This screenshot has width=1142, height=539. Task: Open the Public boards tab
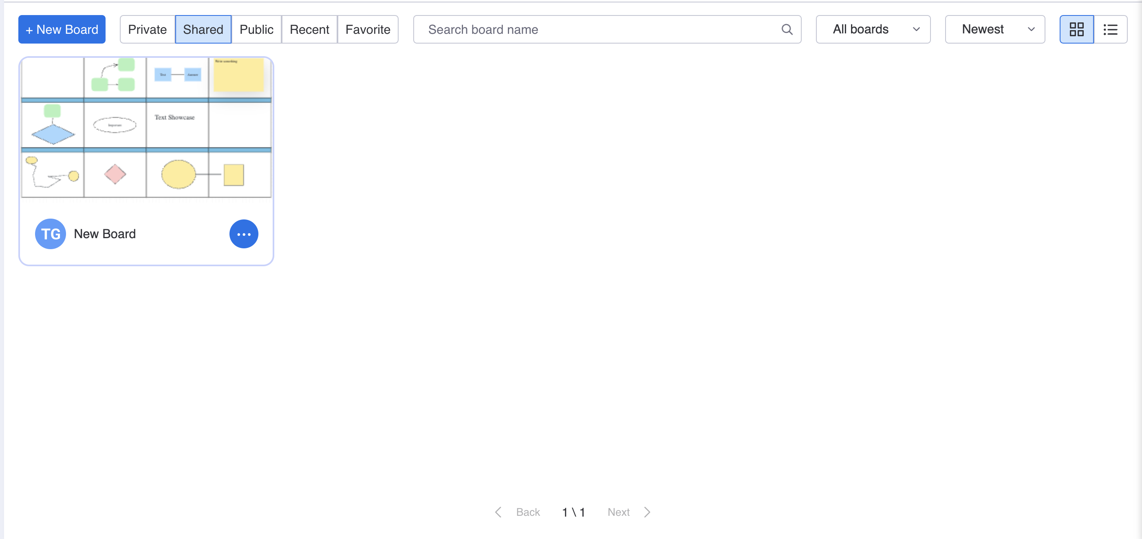(x=256, y=30)
